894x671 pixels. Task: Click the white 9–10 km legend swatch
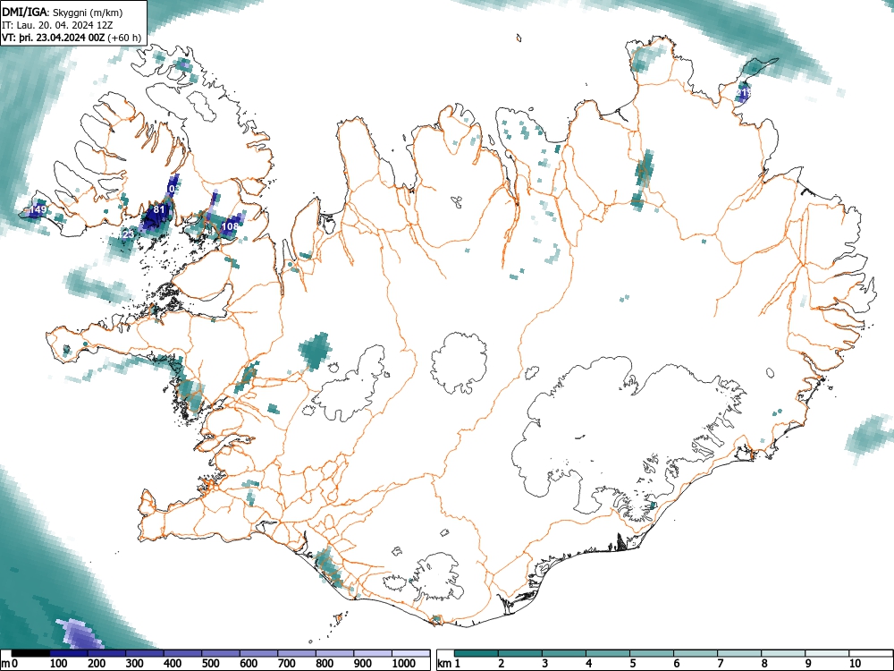point(826,653)
